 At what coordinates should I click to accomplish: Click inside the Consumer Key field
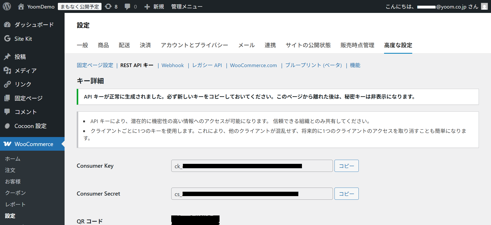pyautogui.click(x=252, y=166)
